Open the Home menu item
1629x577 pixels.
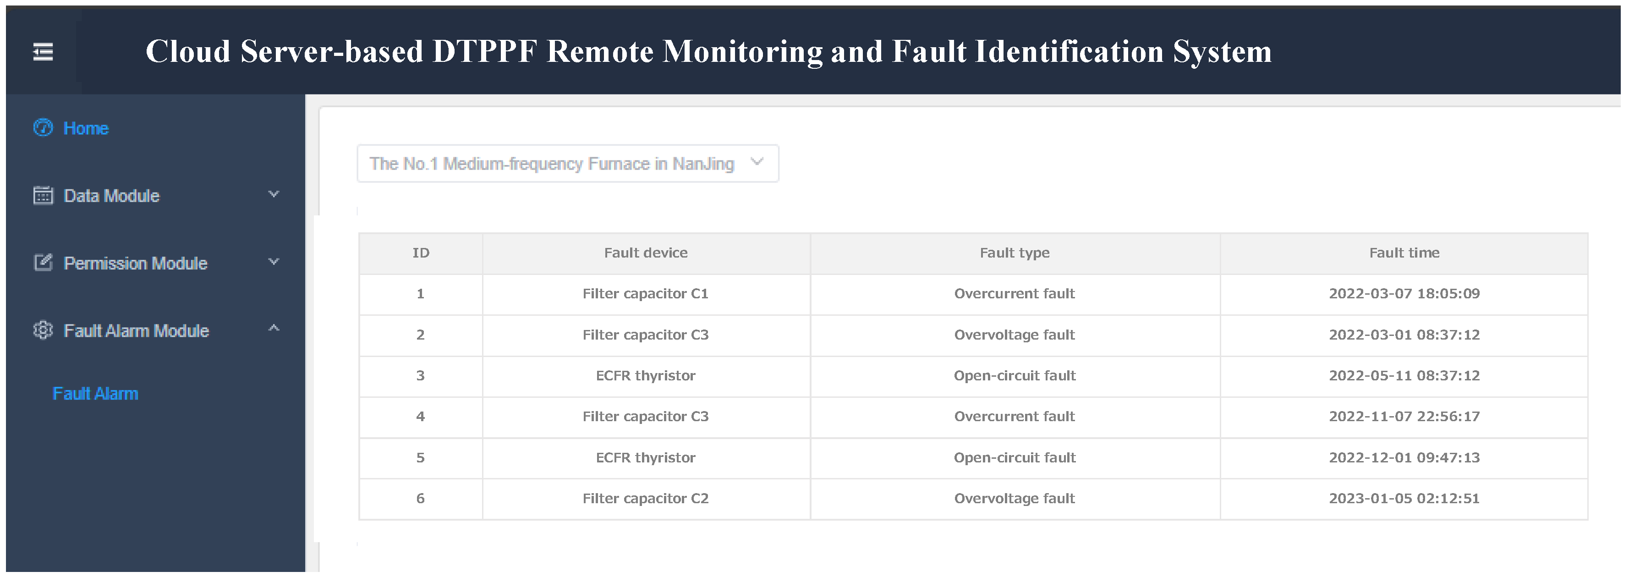tap(86, 128)
